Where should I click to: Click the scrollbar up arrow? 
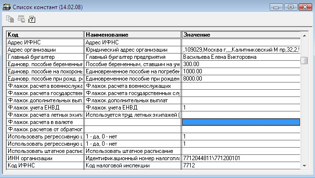(x=304, y=36)
